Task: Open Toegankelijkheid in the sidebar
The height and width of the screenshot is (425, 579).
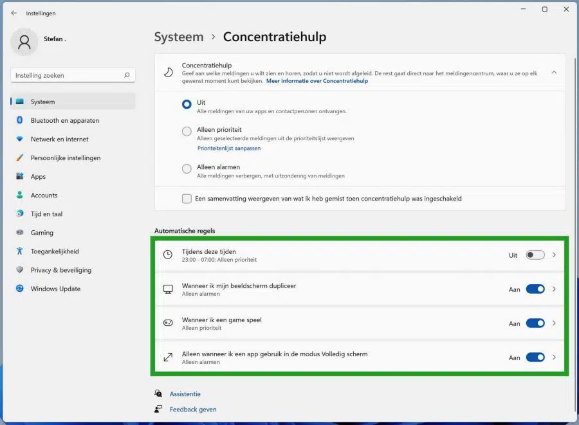Action: coord(73,251)
